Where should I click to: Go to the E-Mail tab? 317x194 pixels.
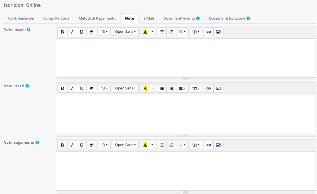[148, 18]
